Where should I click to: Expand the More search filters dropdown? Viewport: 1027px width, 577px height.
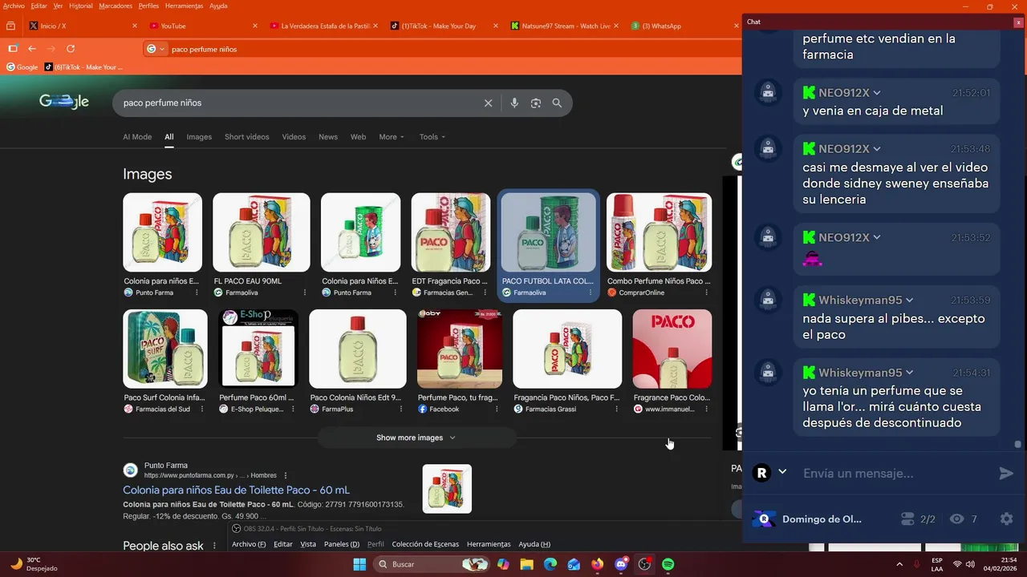392,137
